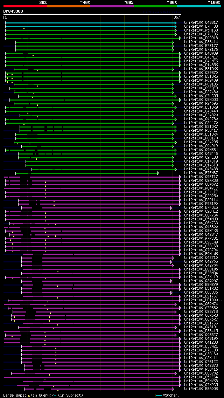This screenshot has height=398, width=224.
Task: Select the UniRef100_C6K7G3 label
Action: 201,223
